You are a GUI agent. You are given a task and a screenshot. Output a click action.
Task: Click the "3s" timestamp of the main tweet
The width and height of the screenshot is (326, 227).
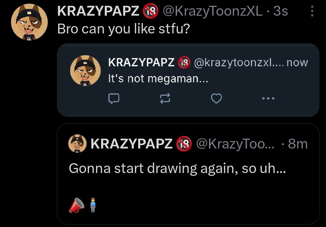pyautogui.click(x=281, y=11)
